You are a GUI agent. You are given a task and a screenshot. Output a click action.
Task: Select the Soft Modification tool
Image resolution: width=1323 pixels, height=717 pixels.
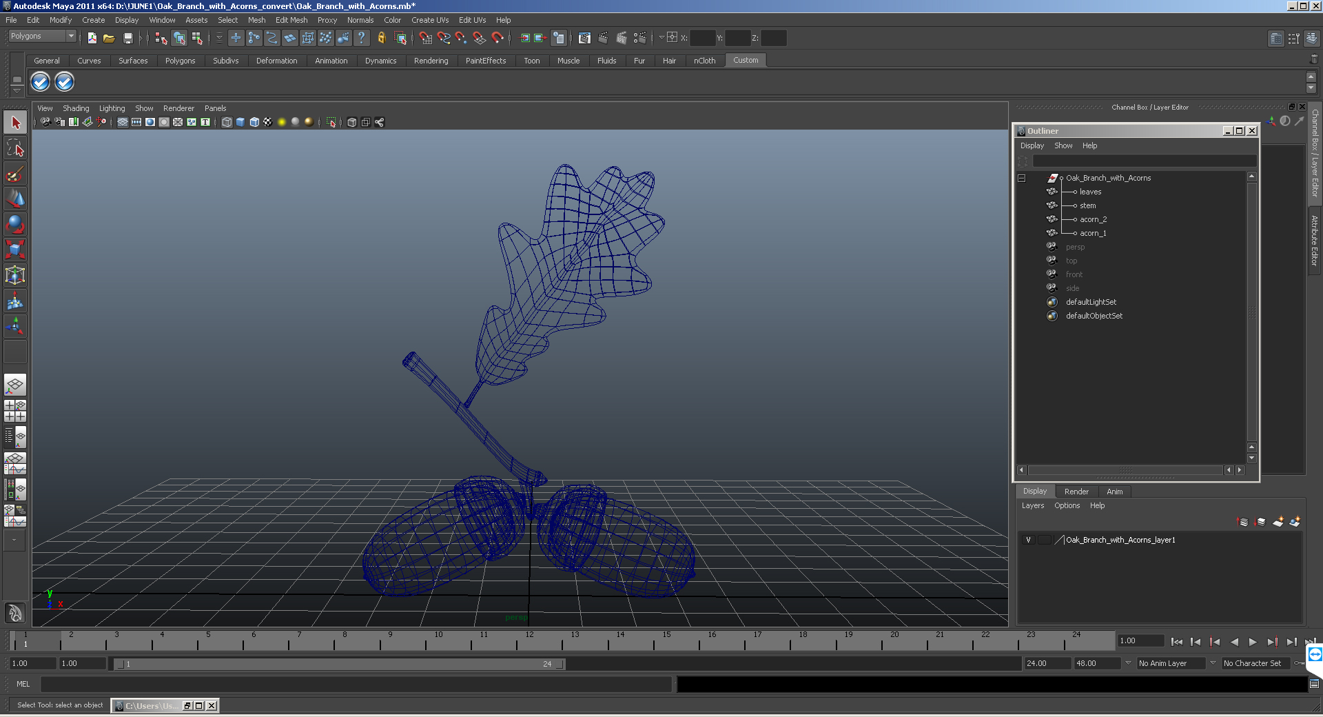click(x=15, y=301)
